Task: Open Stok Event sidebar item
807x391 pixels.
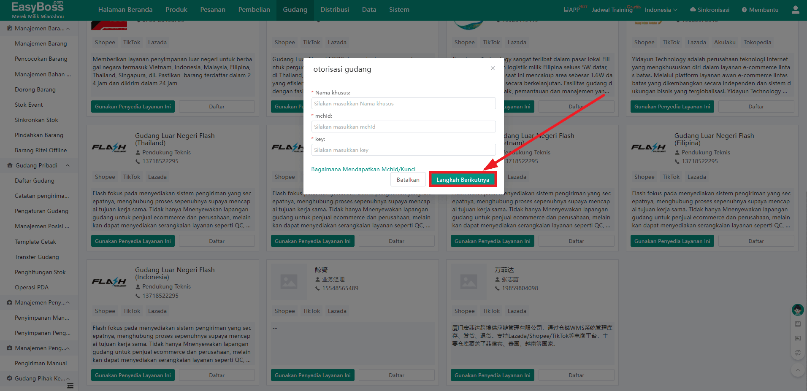Action: pos(29,105)
